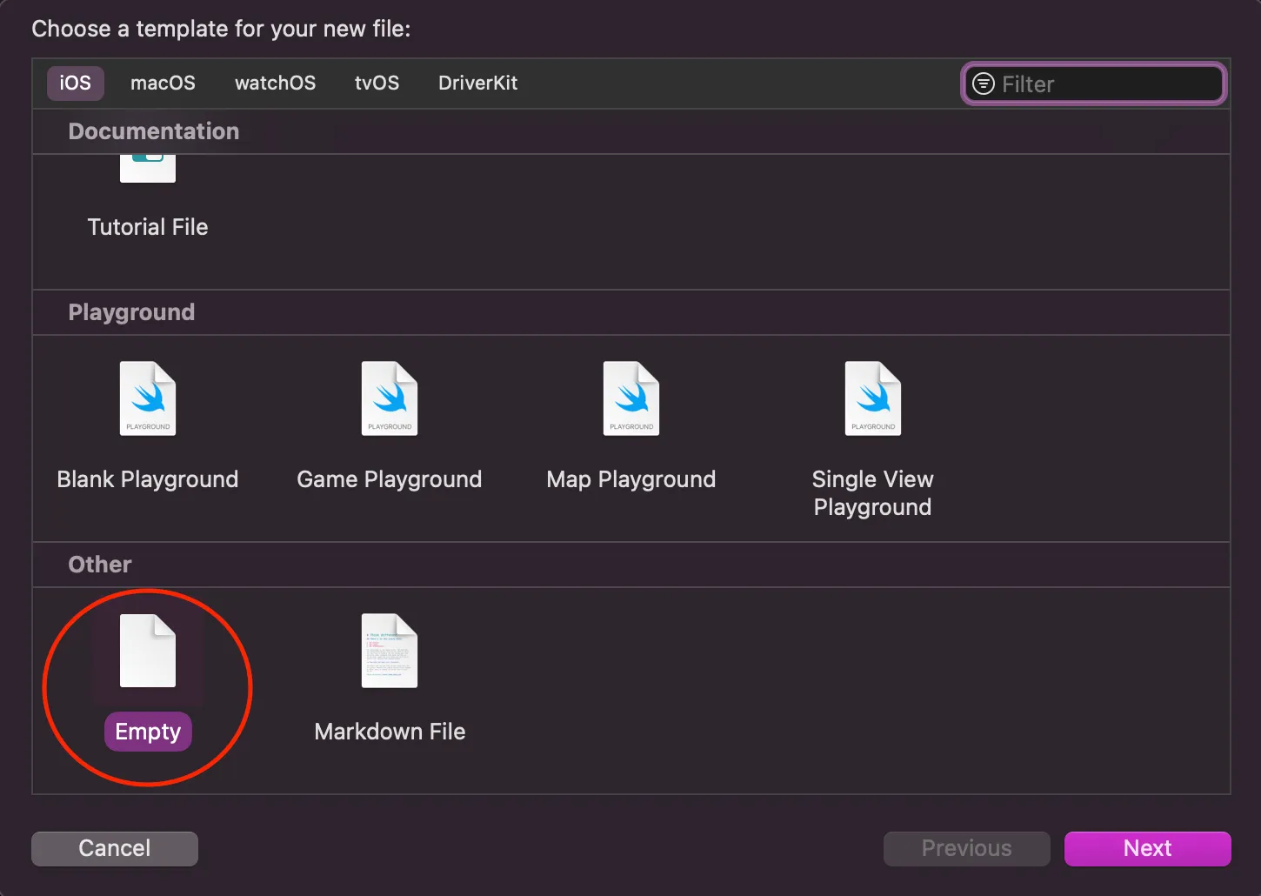Select the Map Playground template

(630, 426)
